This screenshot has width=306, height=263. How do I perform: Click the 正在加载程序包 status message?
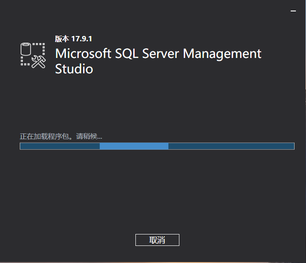[x=44, y=136]
